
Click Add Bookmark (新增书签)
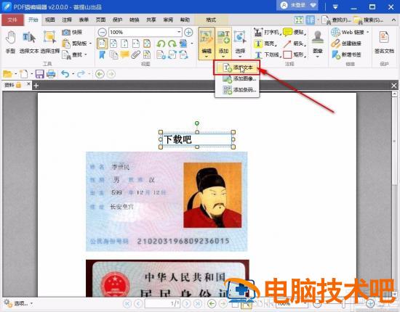point(346,54)
